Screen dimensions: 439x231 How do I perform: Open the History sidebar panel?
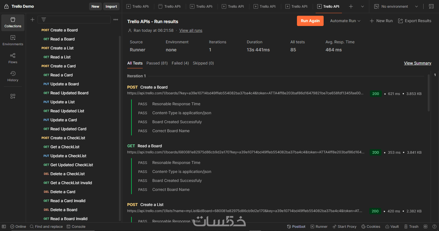[x=13, y=76]
